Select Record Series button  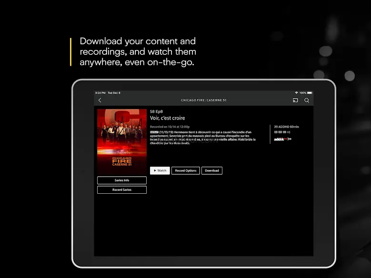[122, 190]
